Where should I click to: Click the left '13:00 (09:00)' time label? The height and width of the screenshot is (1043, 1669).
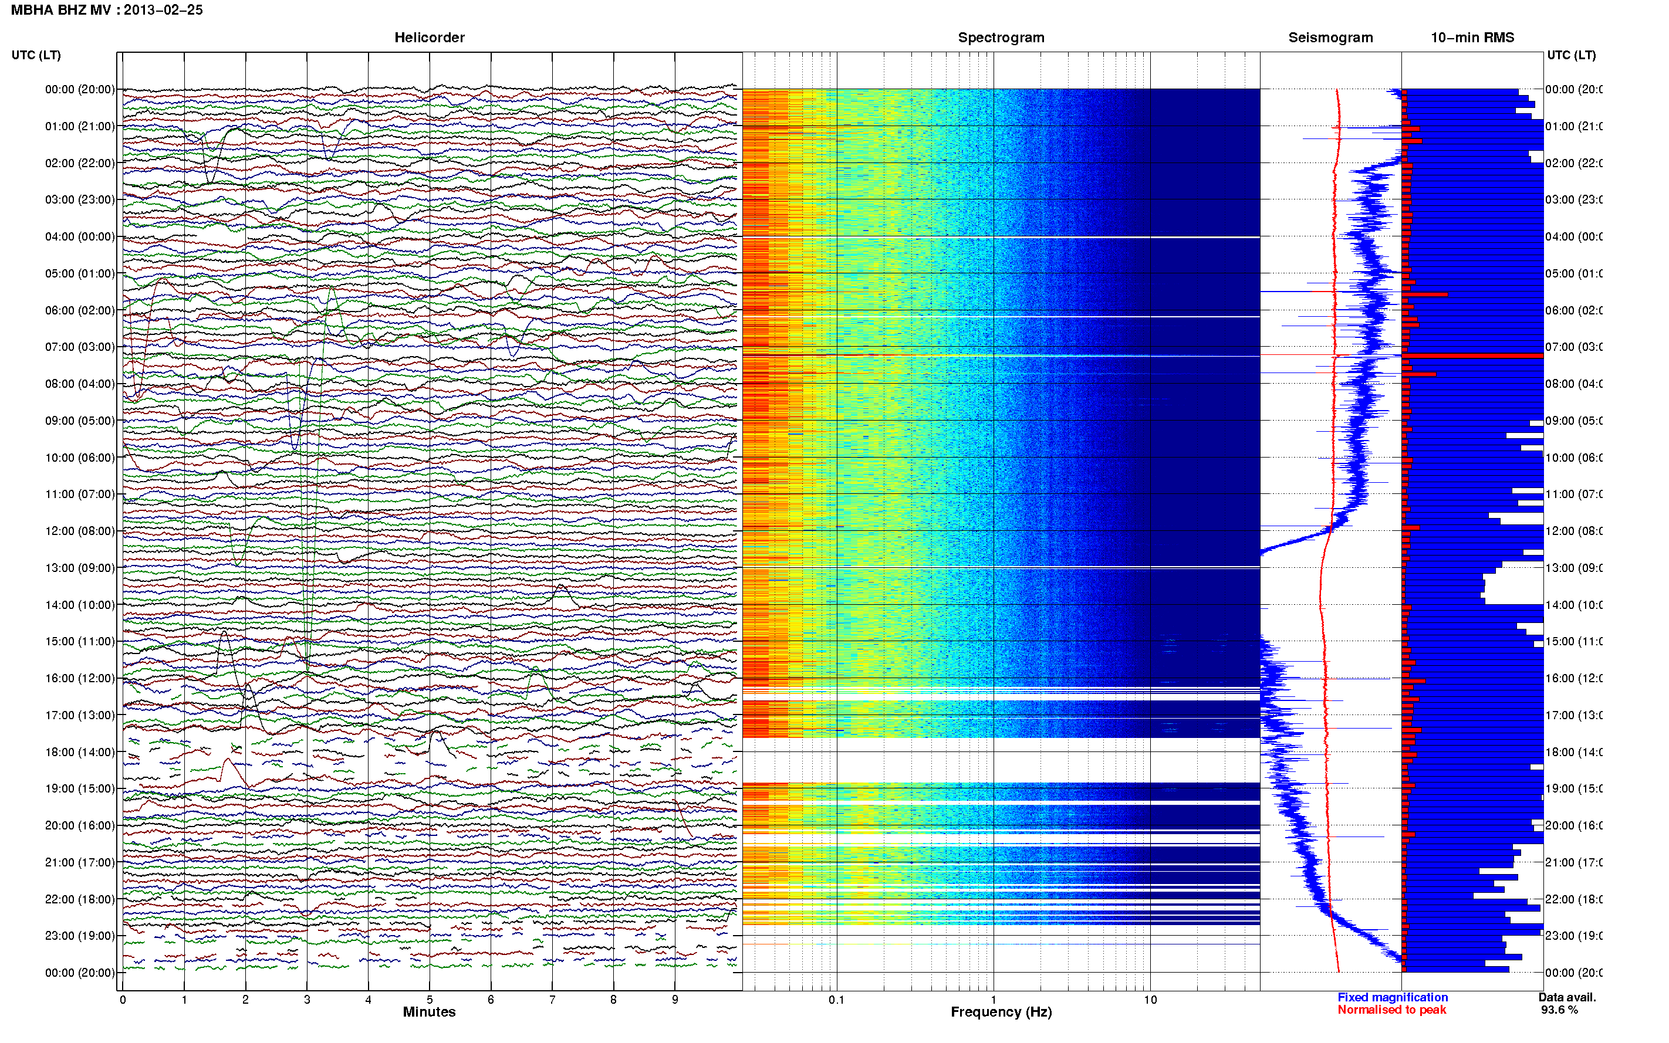point(80,568)
